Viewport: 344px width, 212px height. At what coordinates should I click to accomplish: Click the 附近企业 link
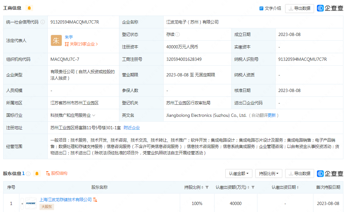tap(132, 128)
